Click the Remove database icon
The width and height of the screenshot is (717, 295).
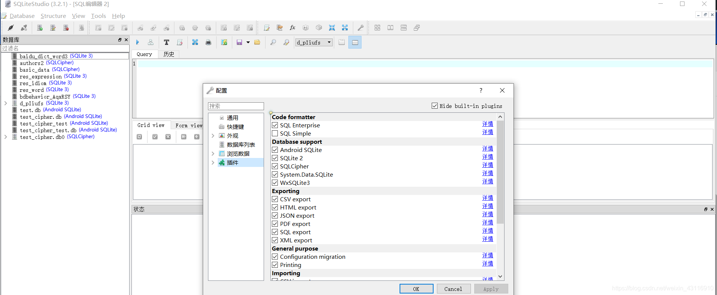point(66,28)
